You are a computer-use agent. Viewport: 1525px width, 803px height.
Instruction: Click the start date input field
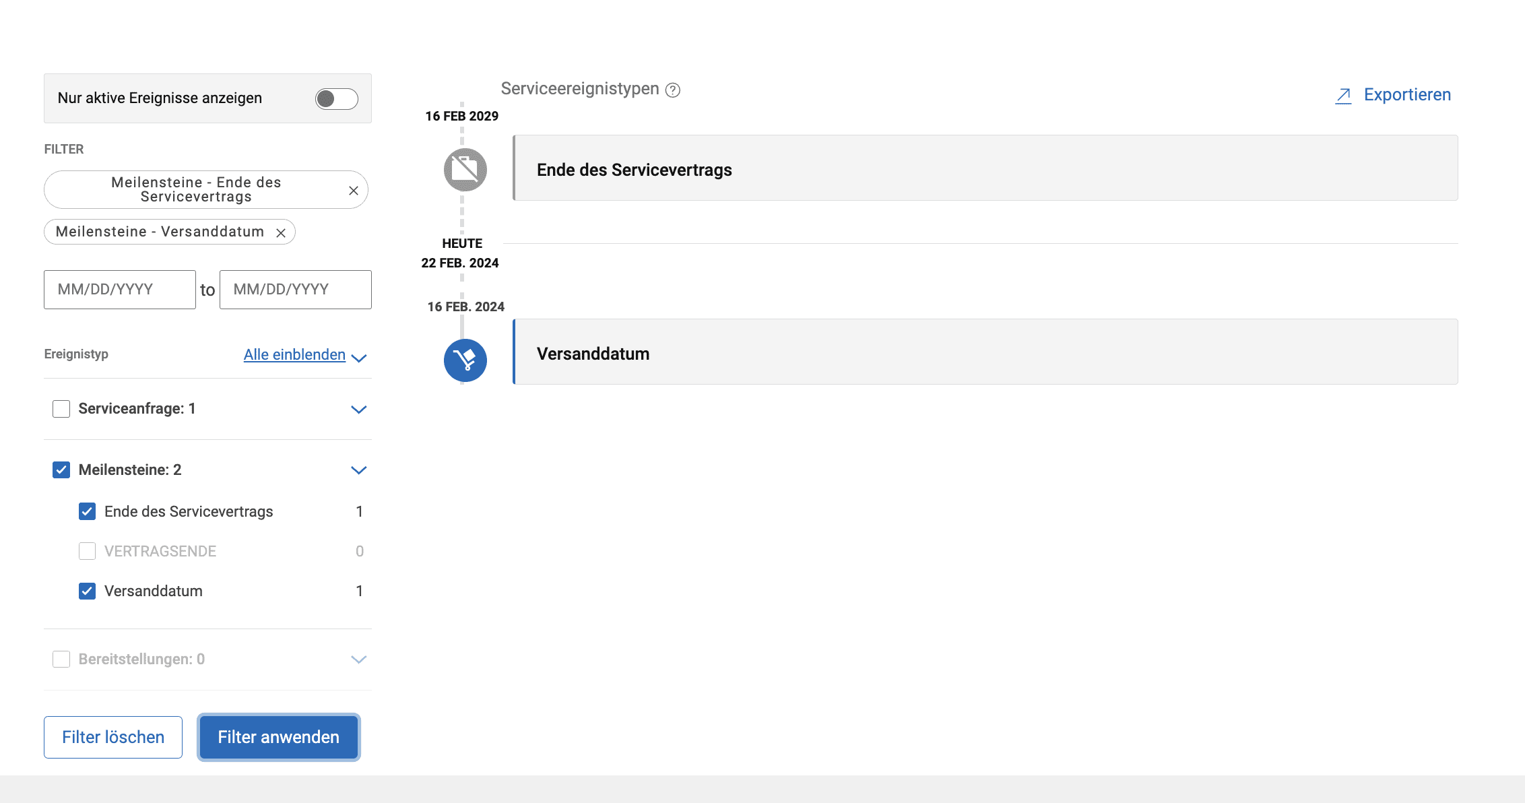(120, 290)
